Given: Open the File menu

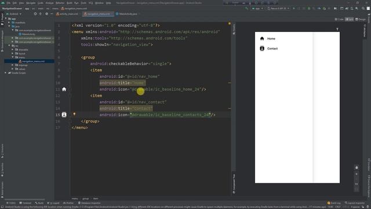Looking at the screenshot, I should point(9,3).
